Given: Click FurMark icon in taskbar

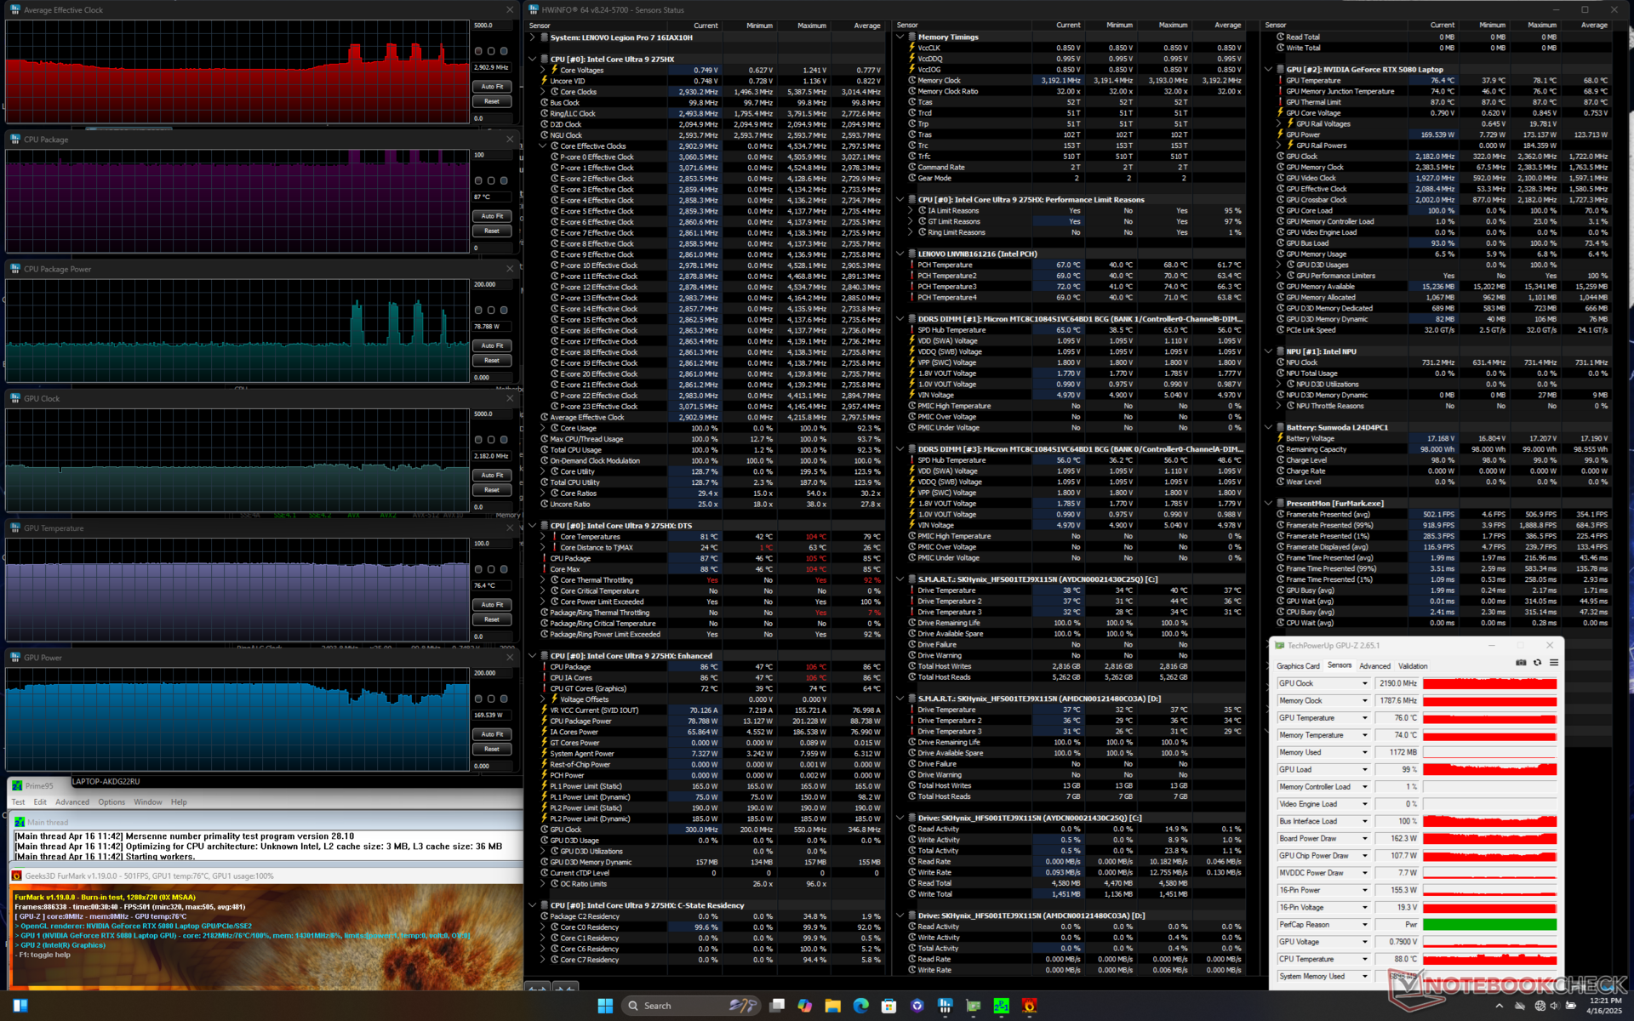Looking at the screenshot, I should [x=1029, y=1006].
